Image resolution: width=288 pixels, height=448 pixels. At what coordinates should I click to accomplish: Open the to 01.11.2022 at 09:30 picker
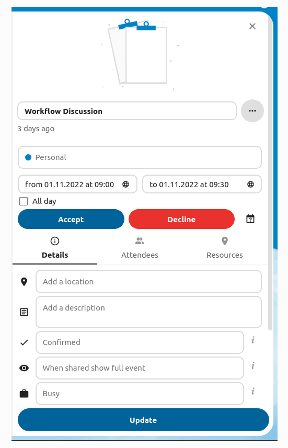pyautogui.click(x=202, y=185)
